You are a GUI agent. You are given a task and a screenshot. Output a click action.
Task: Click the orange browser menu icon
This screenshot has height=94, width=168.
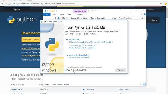(x=166, y=4)
